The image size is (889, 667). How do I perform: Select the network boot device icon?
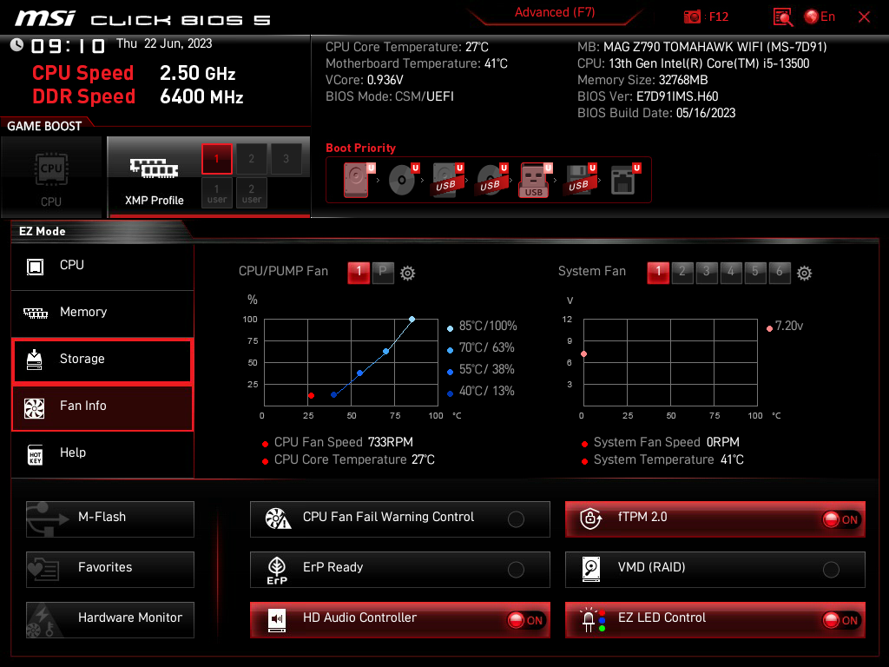pyautogui.click(x=624, y=180)
